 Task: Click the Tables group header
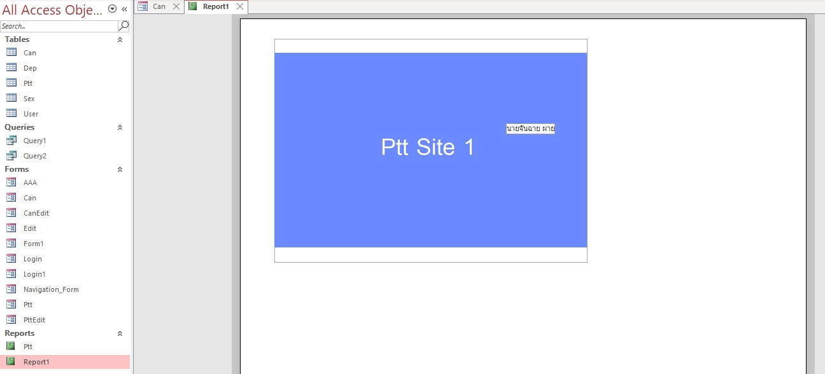click(64, 39)
